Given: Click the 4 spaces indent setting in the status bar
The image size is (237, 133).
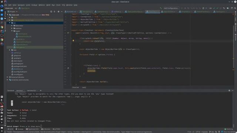Looking at the screenshot, I should click(x=205, y=132).
